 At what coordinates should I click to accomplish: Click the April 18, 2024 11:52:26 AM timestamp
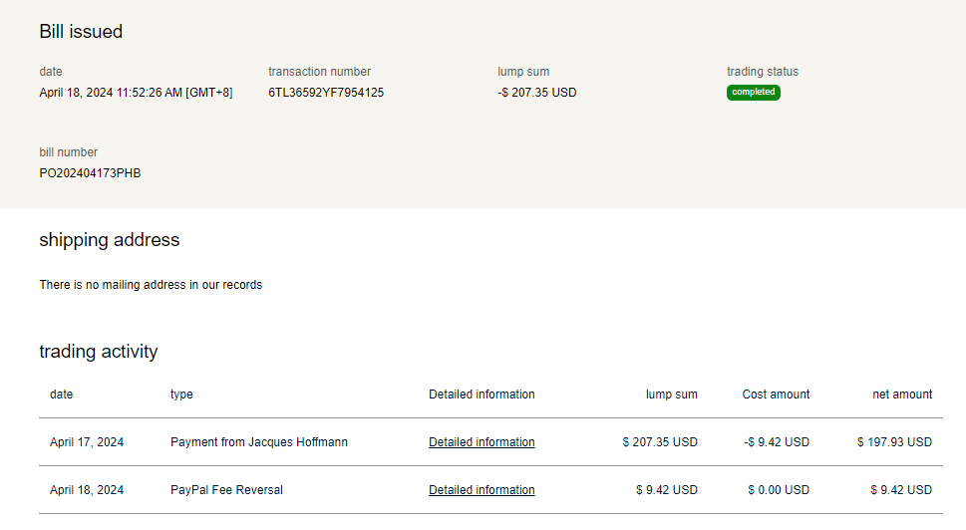pos(136,93)
